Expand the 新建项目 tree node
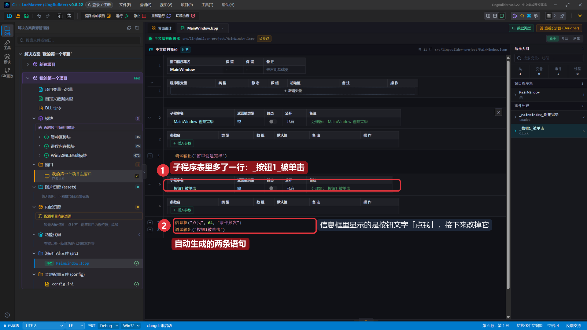The height and width of the screenshot is (330, 587). click(28, 64)
